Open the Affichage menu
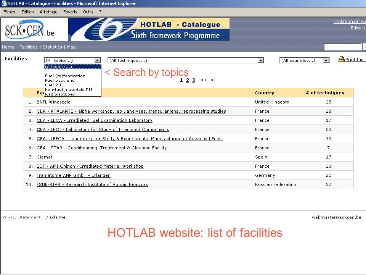This screenshot has width=366, height=275. [48, 12]
